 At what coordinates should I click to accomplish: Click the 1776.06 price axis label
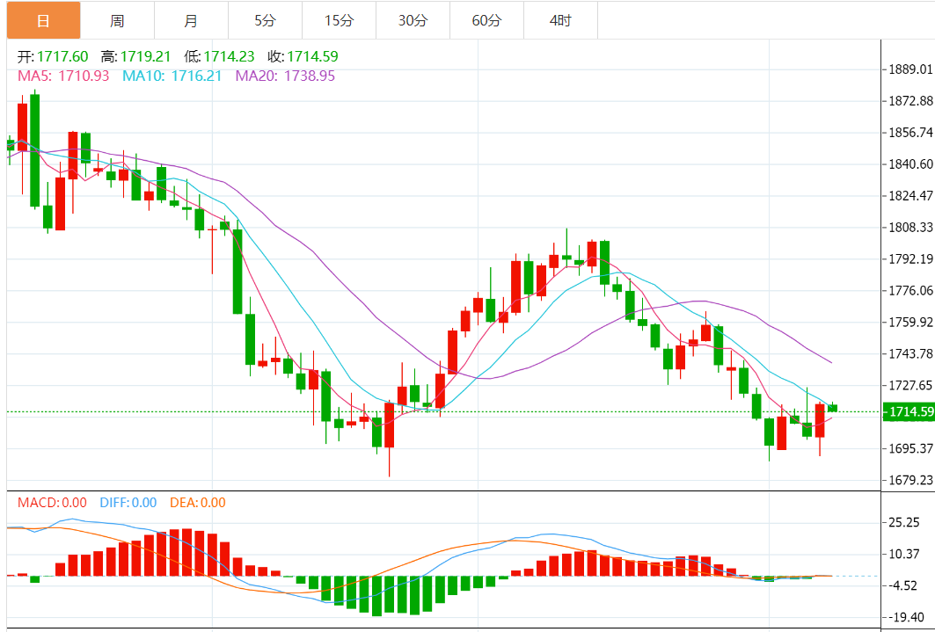tap(910, 290)
